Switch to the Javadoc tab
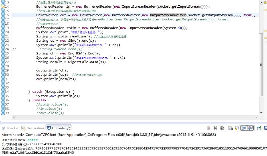This screenshot has height=156, width=267. (x=10, y=128)
